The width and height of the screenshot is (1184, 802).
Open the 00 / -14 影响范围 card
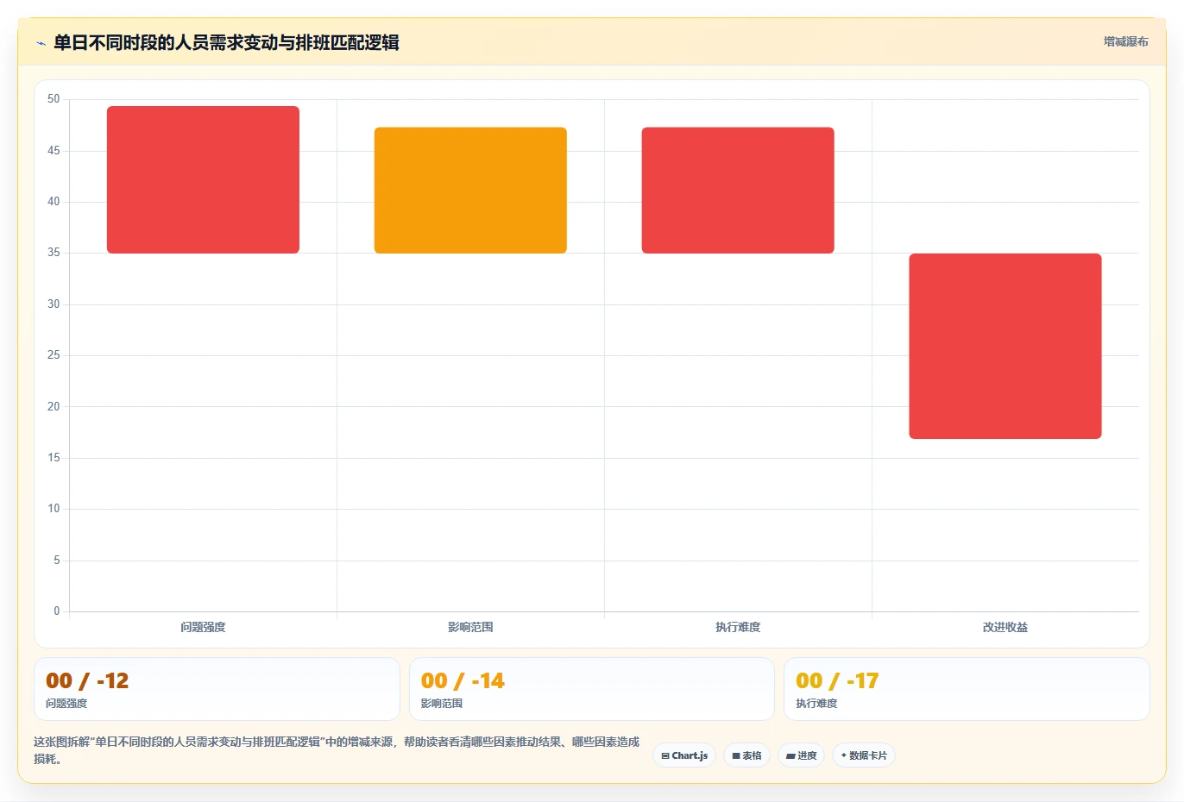pos(592,689)
